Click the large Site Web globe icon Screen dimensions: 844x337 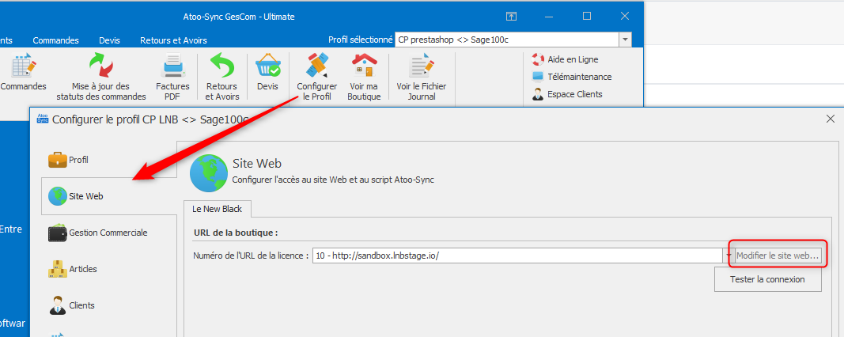coord(208,172)
